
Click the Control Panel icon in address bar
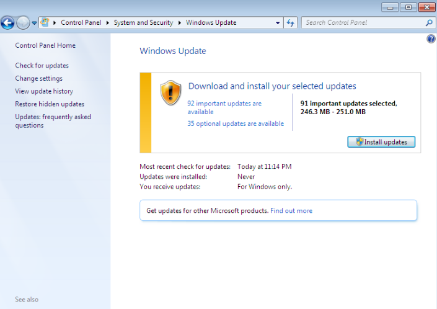pos(45,22)
